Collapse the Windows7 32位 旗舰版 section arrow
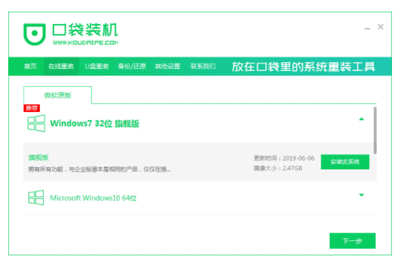The height and width of the screenshot is (265, 405). click(x=361, y=119)
